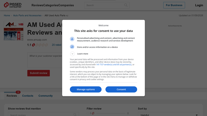The width and height of the screenshot is (207, 116).
Task: Open the Community tab
Action: (x=46, y=96)
